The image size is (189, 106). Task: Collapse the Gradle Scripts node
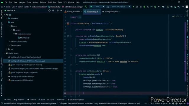[x=4, y=53]
